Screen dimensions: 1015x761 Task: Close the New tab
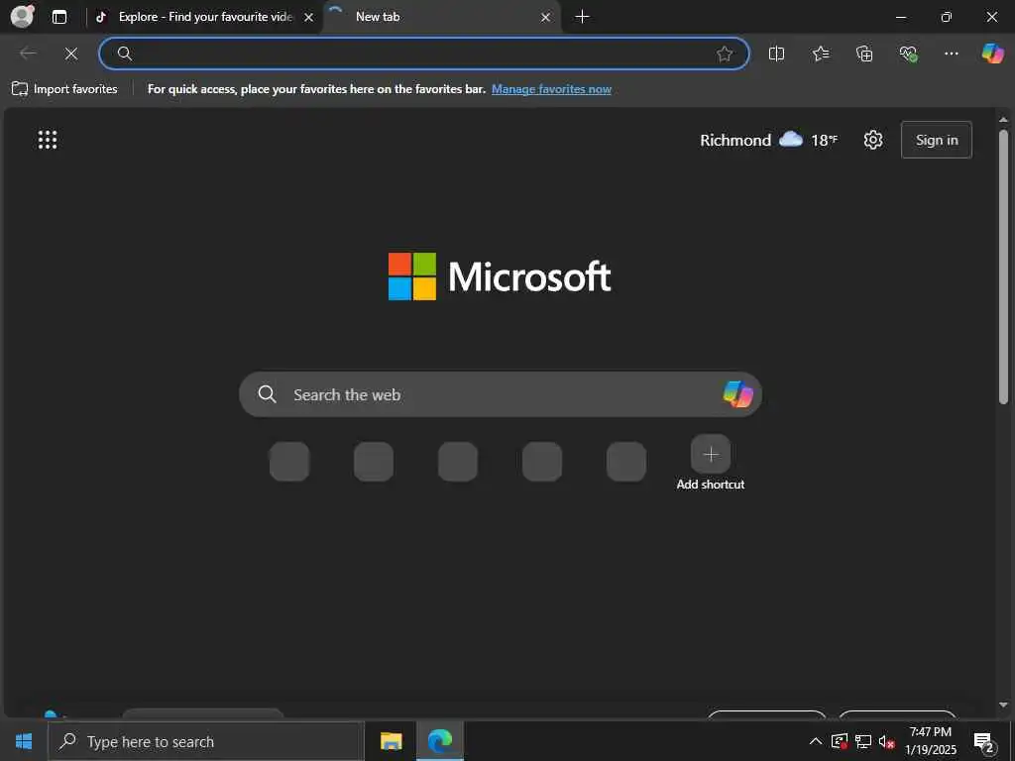click(546, 18)
